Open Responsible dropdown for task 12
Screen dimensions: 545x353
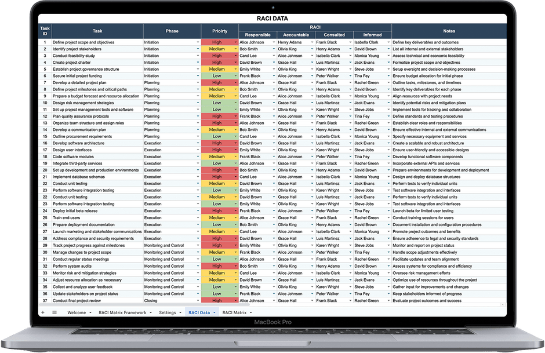274,117
